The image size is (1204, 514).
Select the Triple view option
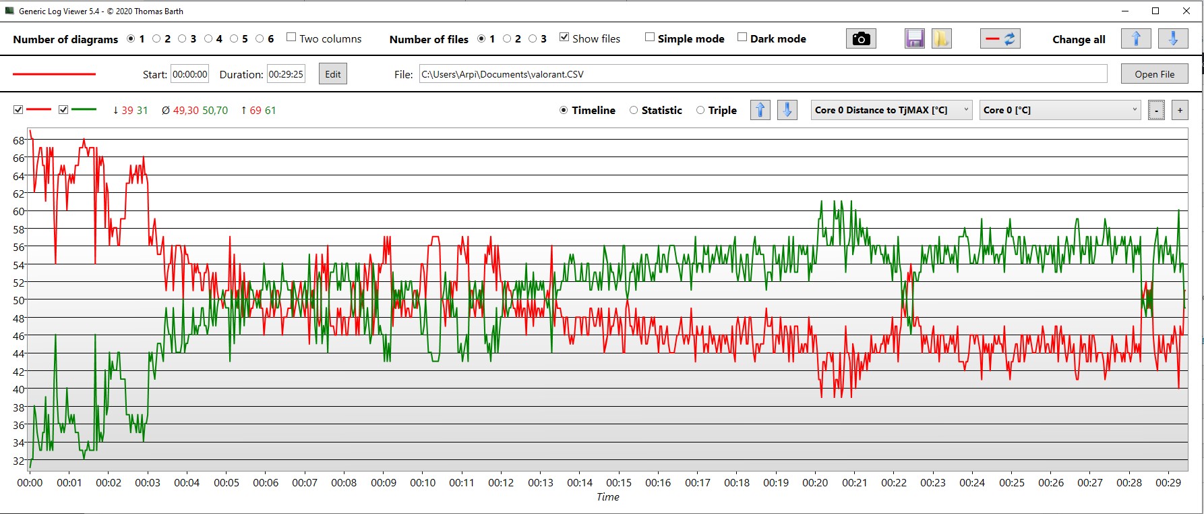pos(700,111)
